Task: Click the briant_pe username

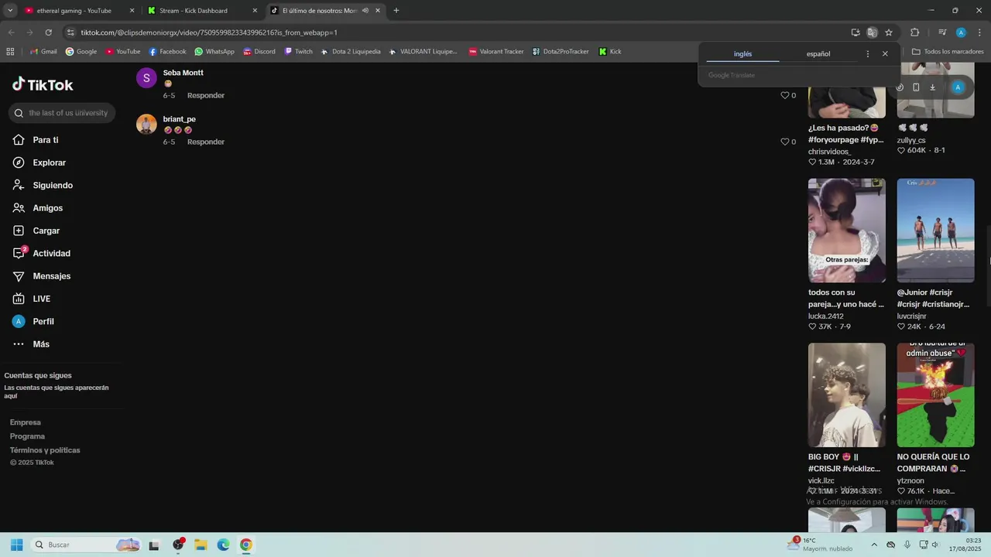Action: (x=179, y=119)
